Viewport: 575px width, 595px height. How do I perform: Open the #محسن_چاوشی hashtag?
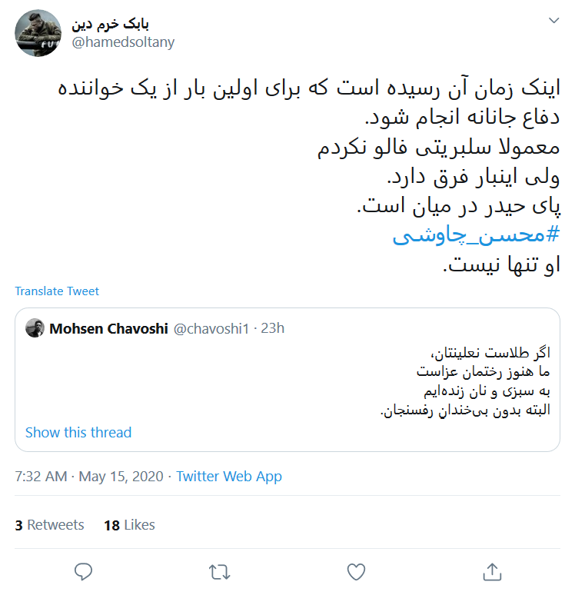[x=477, y=236]
